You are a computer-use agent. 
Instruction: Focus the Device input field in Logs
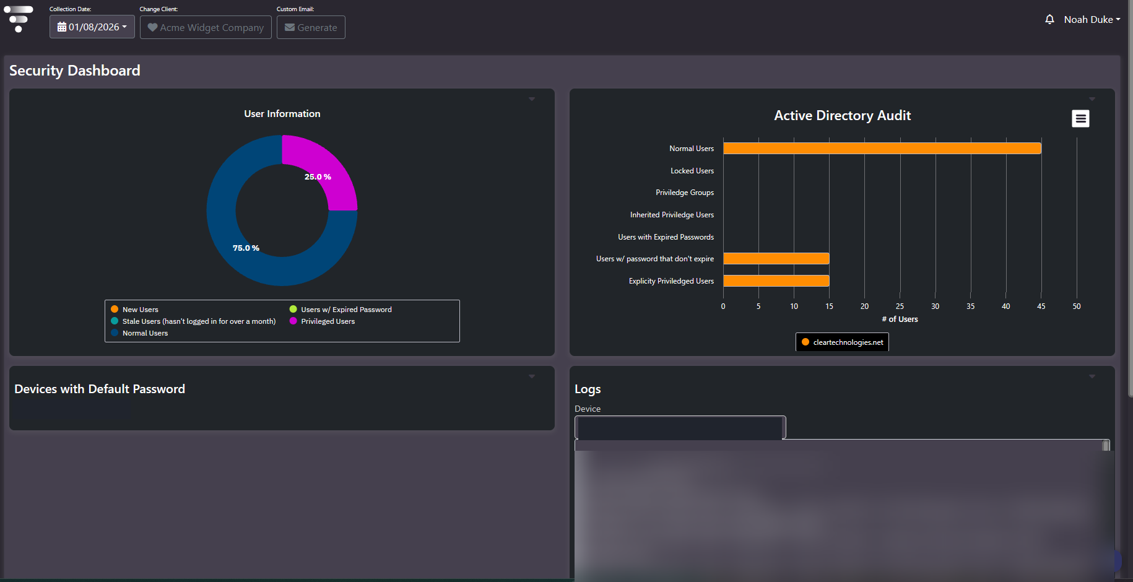coord(680,427)
